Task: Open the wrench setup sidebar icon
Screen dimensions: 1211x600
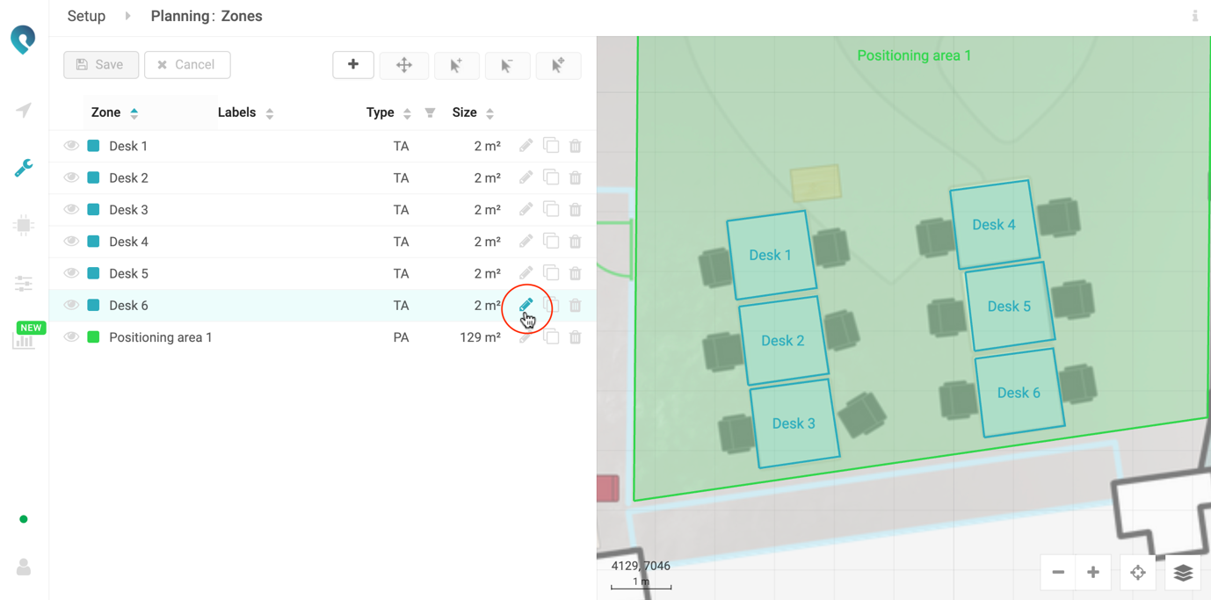Action: pos(24,168)
